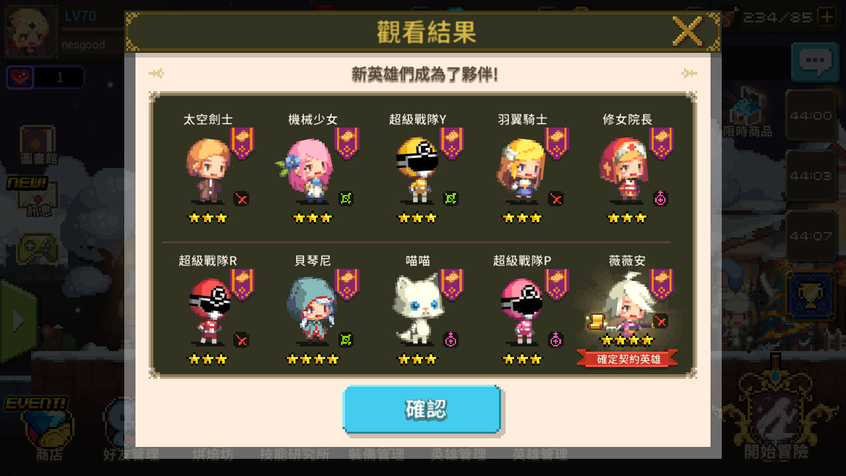Pick the 超級戰隊Y yellow ranger hero
Viewport: 846px width, 476px height.
[416, 170]
